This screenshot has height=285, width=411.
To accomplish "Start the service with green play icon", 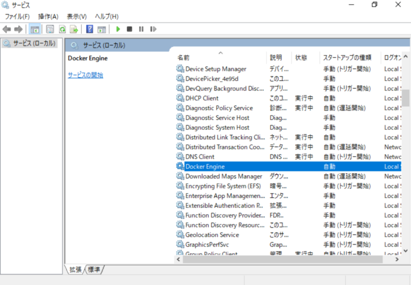I will [118, 29].
